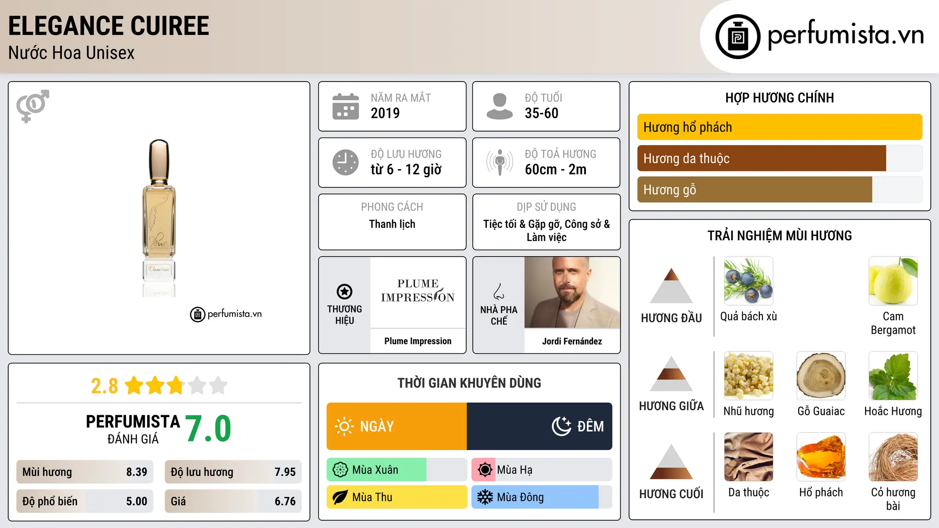
Task: Click the Jordi Fernández perfumer photo
Action: (572, 292)
